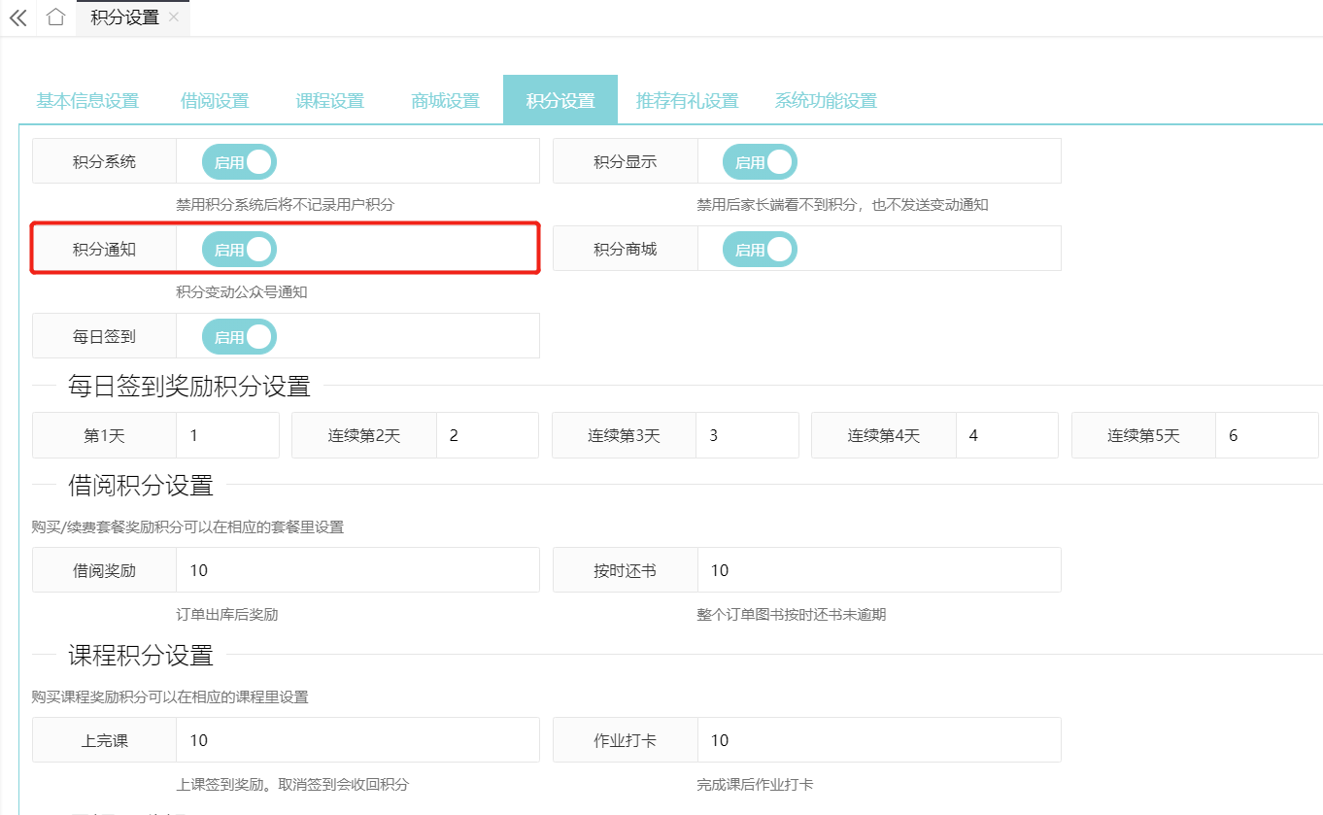Viewport: 1323px width, 815px height.
Task: Click the 每日签到奖励积分设置 heading
Action: click(189, 387)
